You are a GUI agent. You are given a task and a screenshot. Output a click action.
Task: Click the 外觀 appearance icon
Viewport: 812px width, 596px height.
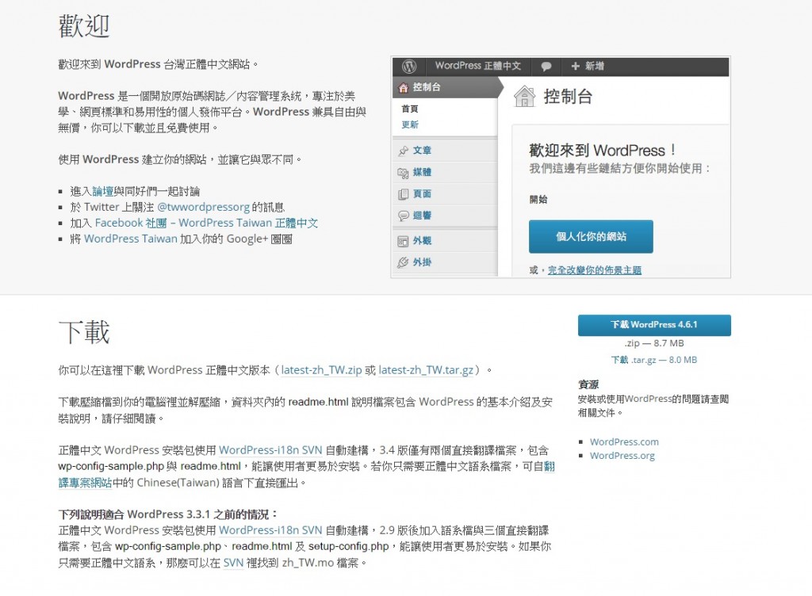point(404,241)
